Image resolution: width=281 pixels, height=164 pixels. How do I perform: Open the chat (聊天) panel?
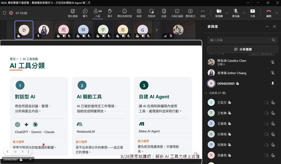point(85,13)
